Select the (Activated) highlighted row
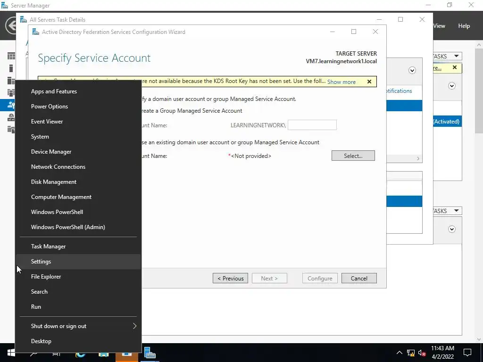 pos(447,122)
